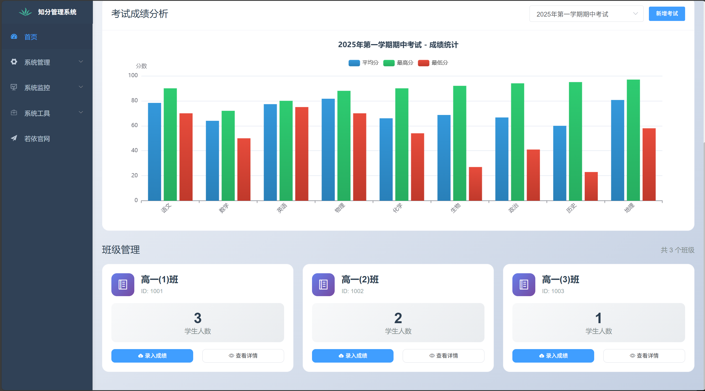Click the 政治 average score blue bar
Screen dimensions: 705x391
click(x=502, y=159)
